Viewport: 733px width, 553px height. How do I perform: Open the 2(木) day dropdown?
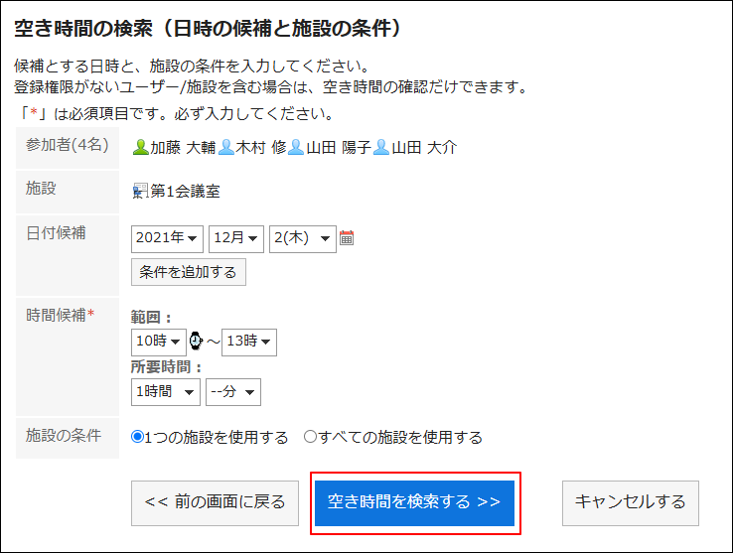point(303,239)
